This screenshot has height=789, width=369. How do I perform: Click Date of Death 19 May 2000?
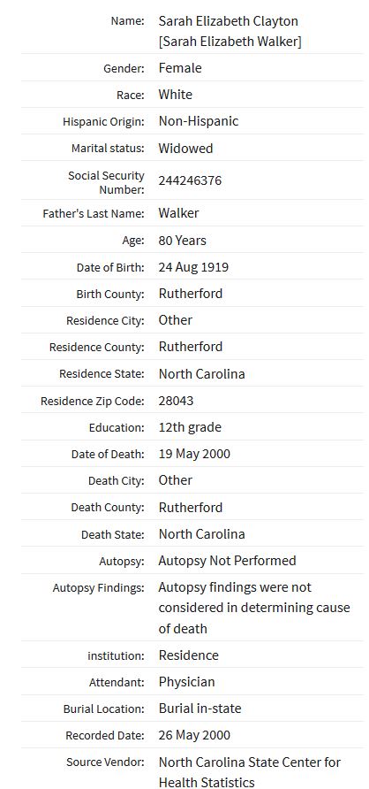tap(194, 454)
